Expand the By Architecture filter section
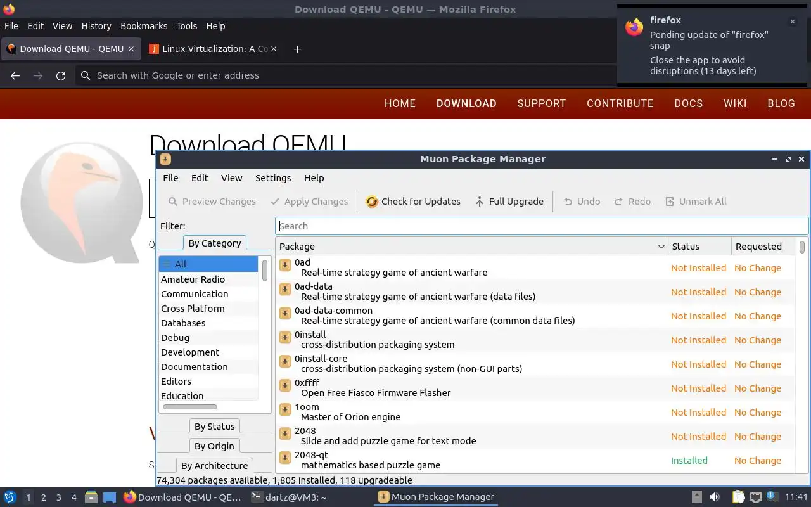811x507 pixels. click(214, 466)
